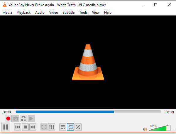
Task: Open the Tools menu
Action: coord(83,13)
